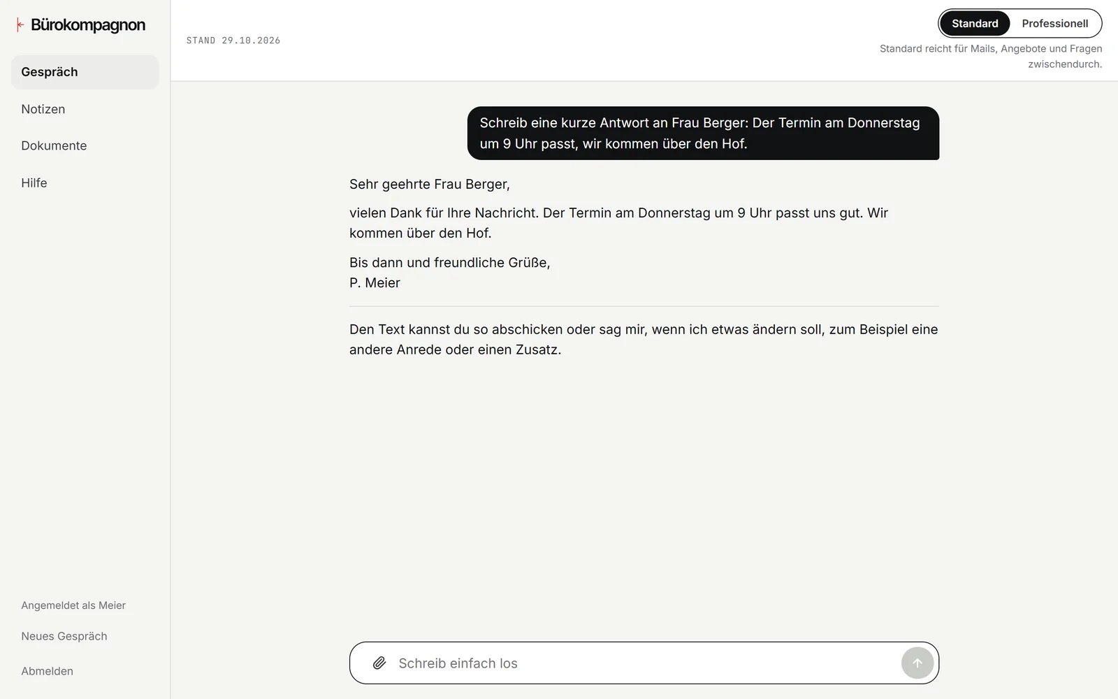Click Abmelden to log out
1118x699 pixels.
(x=47, y=671)
